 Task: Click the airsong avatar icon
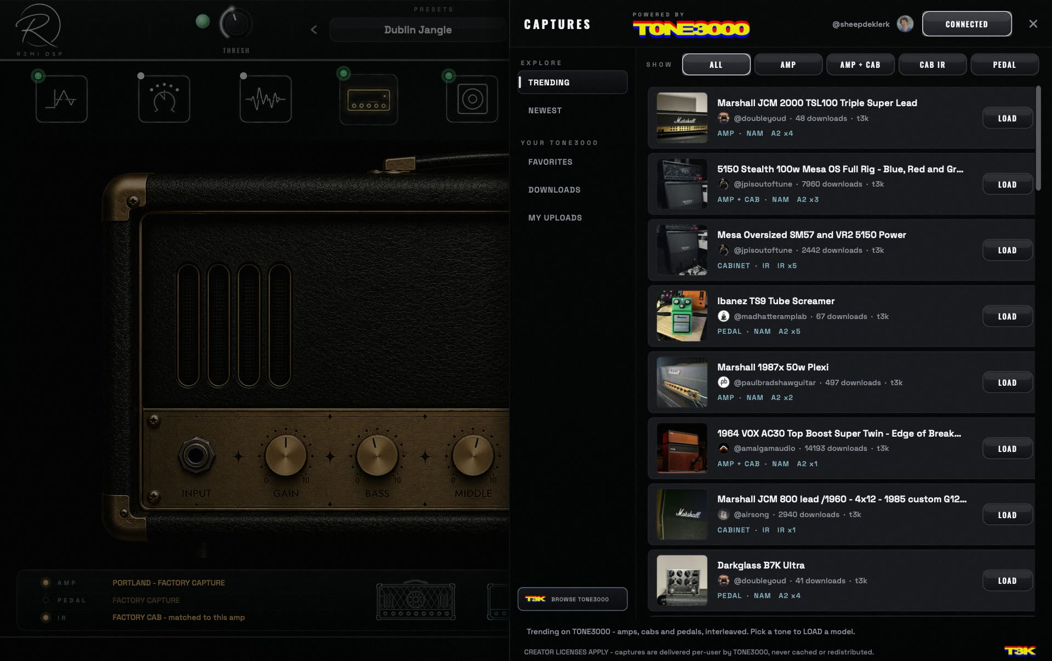coord(723,514)
